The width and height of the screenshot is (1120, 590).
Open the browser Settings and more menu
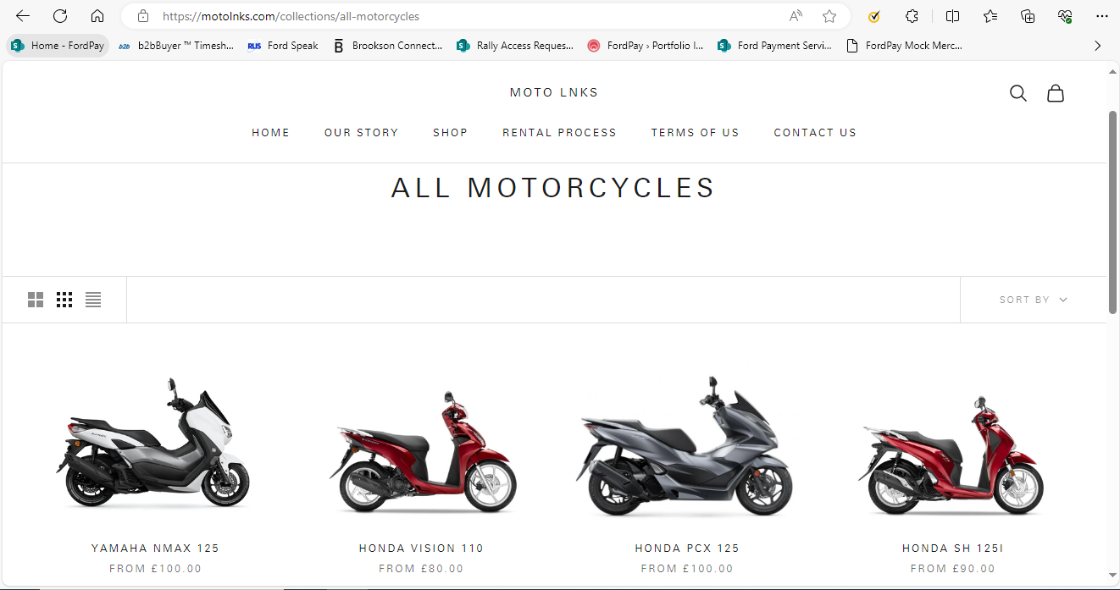point(1101,16)
